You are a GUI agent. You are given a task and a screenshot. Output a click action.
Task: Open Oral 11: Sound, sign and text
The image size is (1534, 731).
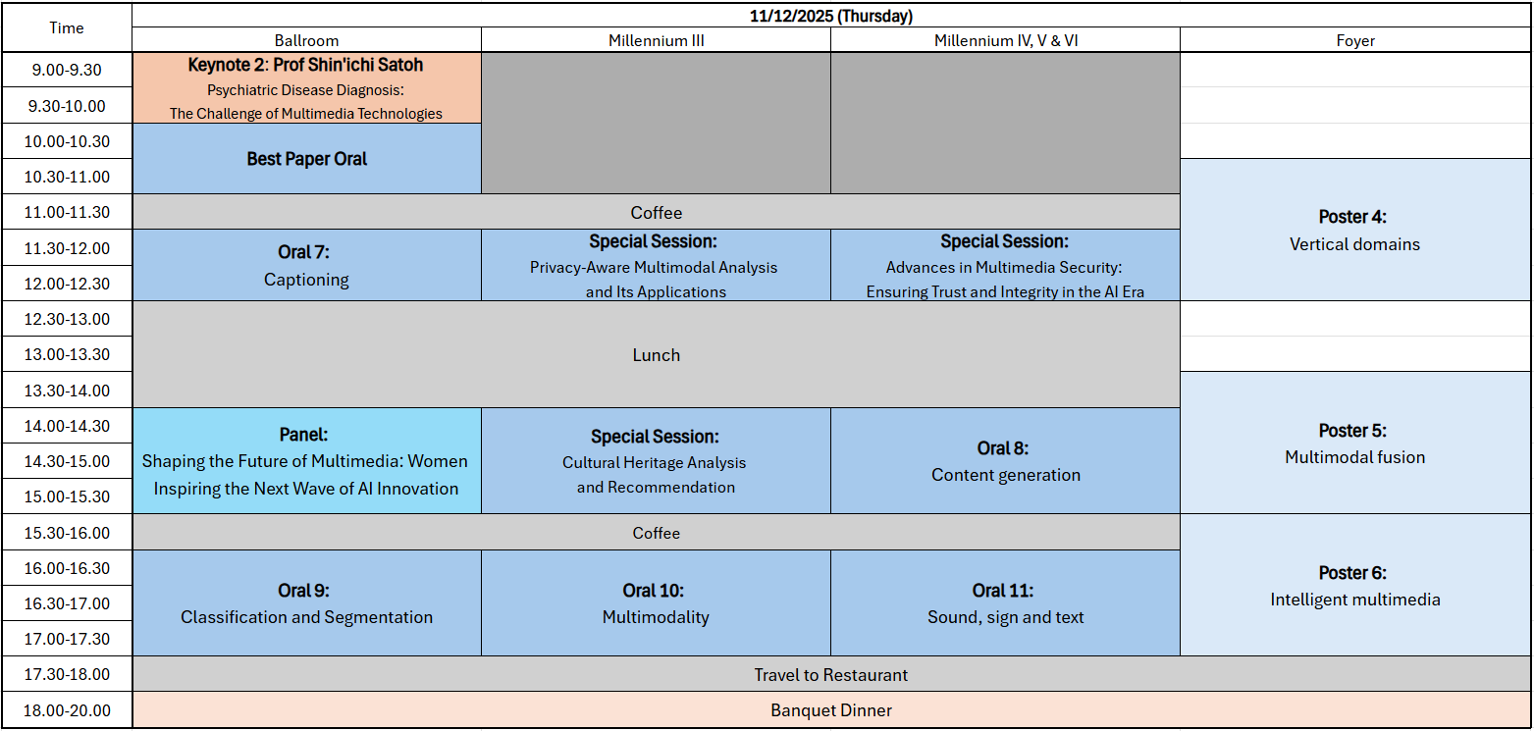click(x=1005, y=603)
